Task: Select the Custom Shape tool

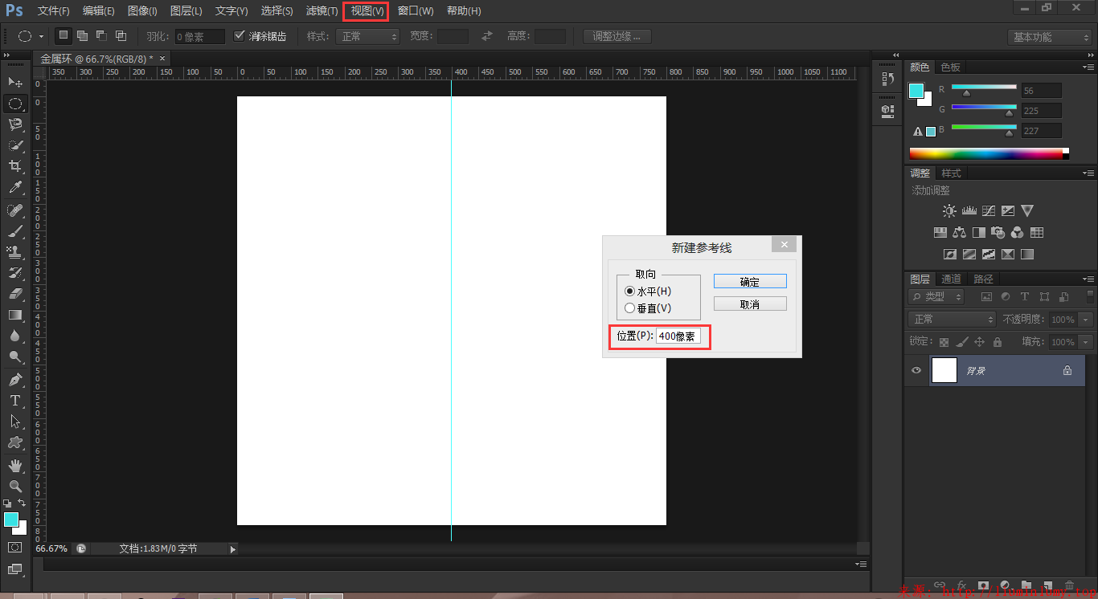Action: coord(15,442)
